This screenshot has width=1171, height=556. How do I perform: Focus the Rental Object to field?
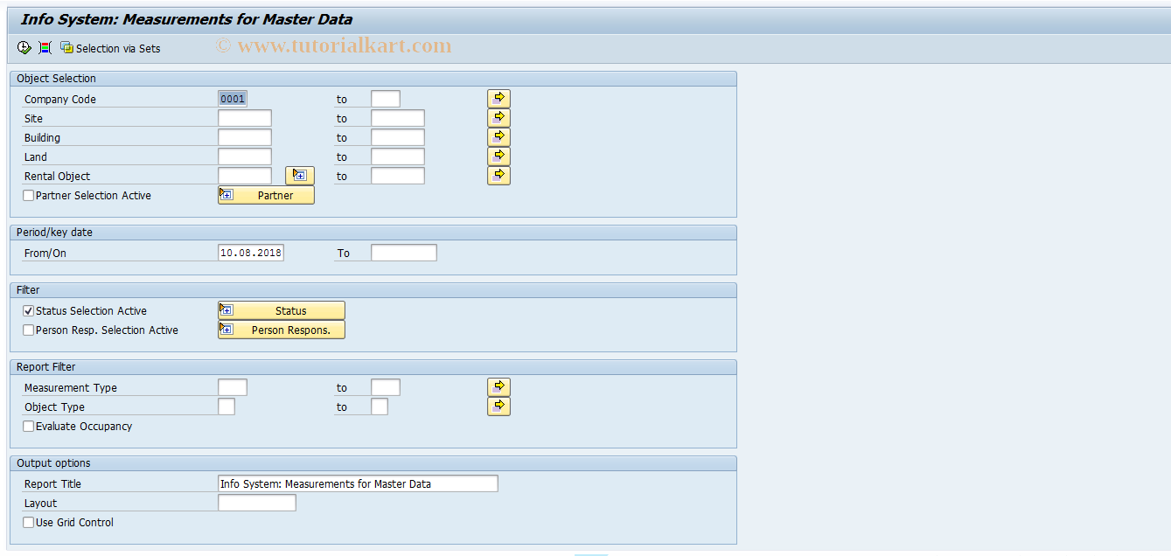pos(398,176)
